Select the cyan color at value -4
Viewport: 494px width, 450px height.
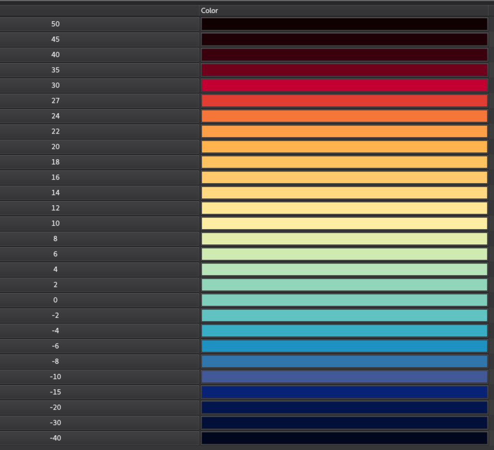(343, 331)
